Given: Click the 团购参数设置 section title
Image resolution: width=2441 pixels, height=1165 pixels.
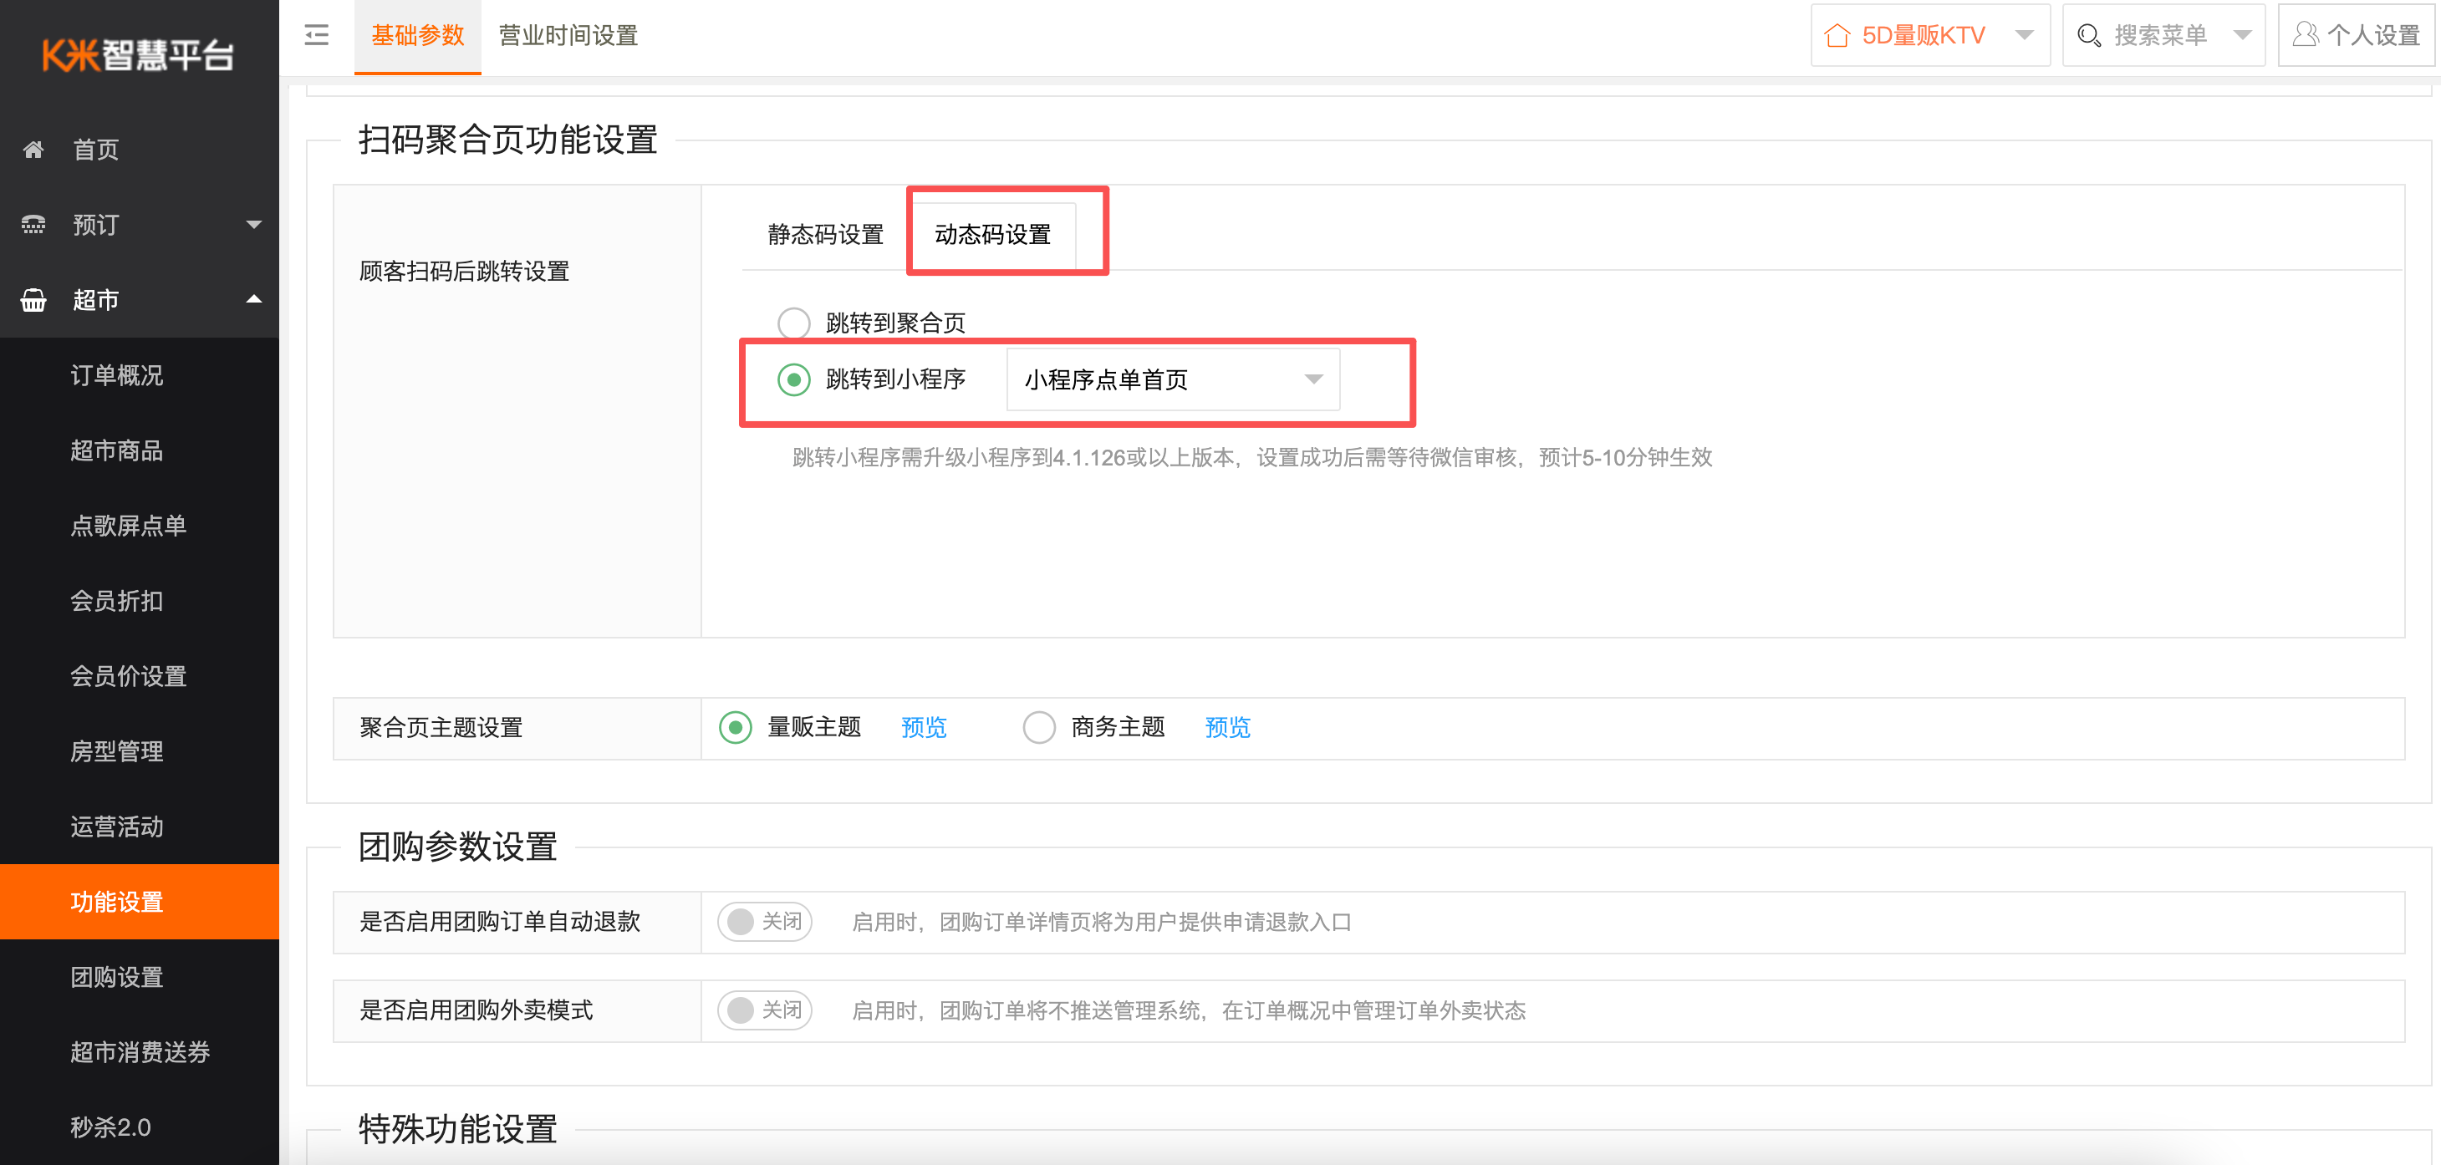Looking at the screenshot, I should [x=458, y=847].
